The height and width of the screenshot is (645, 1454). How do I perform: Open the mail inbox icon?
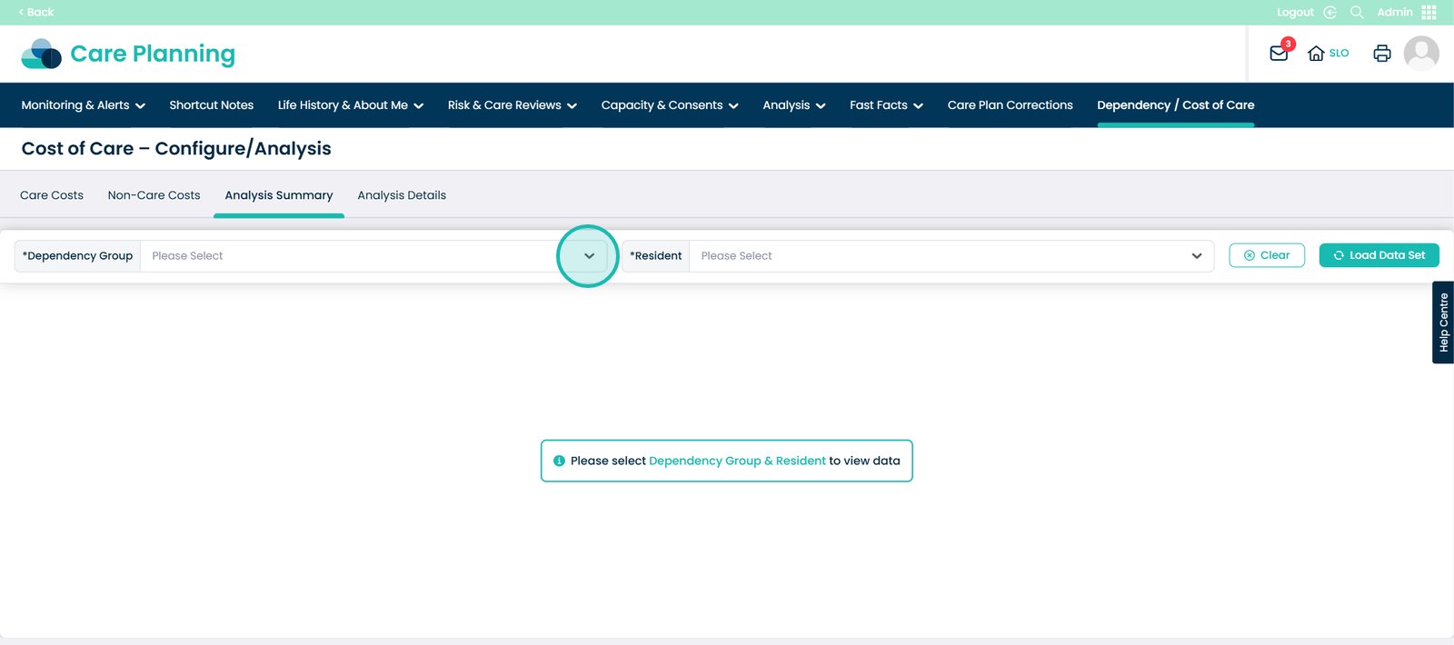pyautogui.click(x=1279, y=54)
